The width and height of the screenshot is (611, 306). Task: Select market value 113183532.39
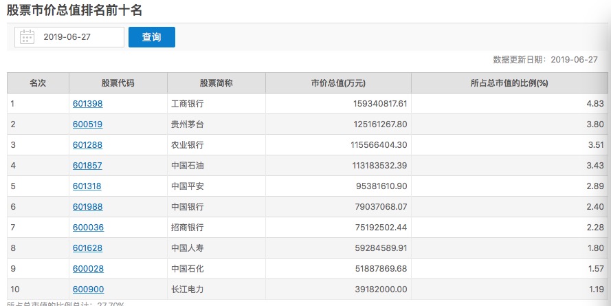pos(379,166)
